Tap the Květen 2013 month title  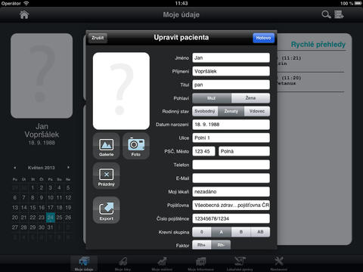tap(42, 168)
